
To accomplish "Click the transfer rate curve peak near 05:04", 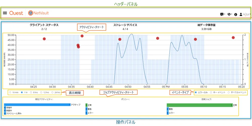I will 182,35.
